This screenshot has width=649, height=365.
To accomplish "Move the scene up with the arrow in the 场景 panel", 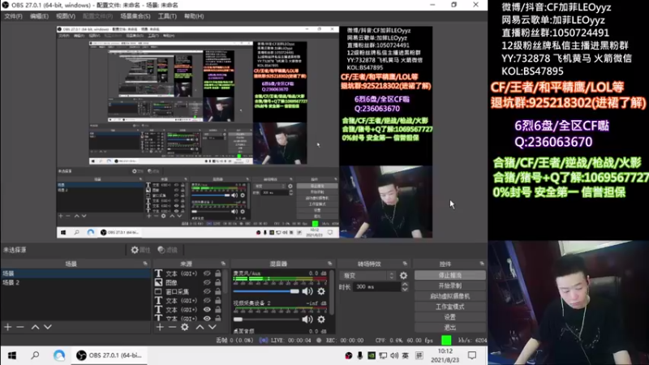I will pos(35,327).
